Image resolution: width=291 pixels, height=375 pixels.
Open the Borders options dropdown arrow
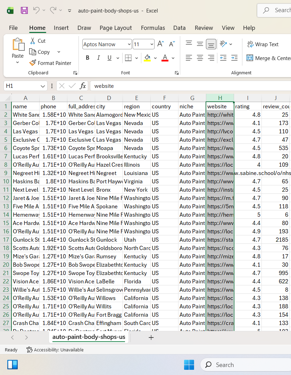tap(136, 58)
